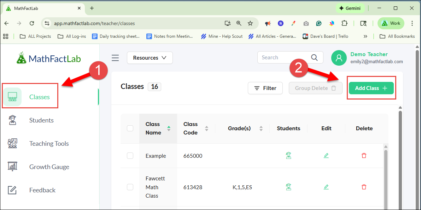Close the MathFactLab tab
The image size is (421, 210).
[x=79, y=8]
